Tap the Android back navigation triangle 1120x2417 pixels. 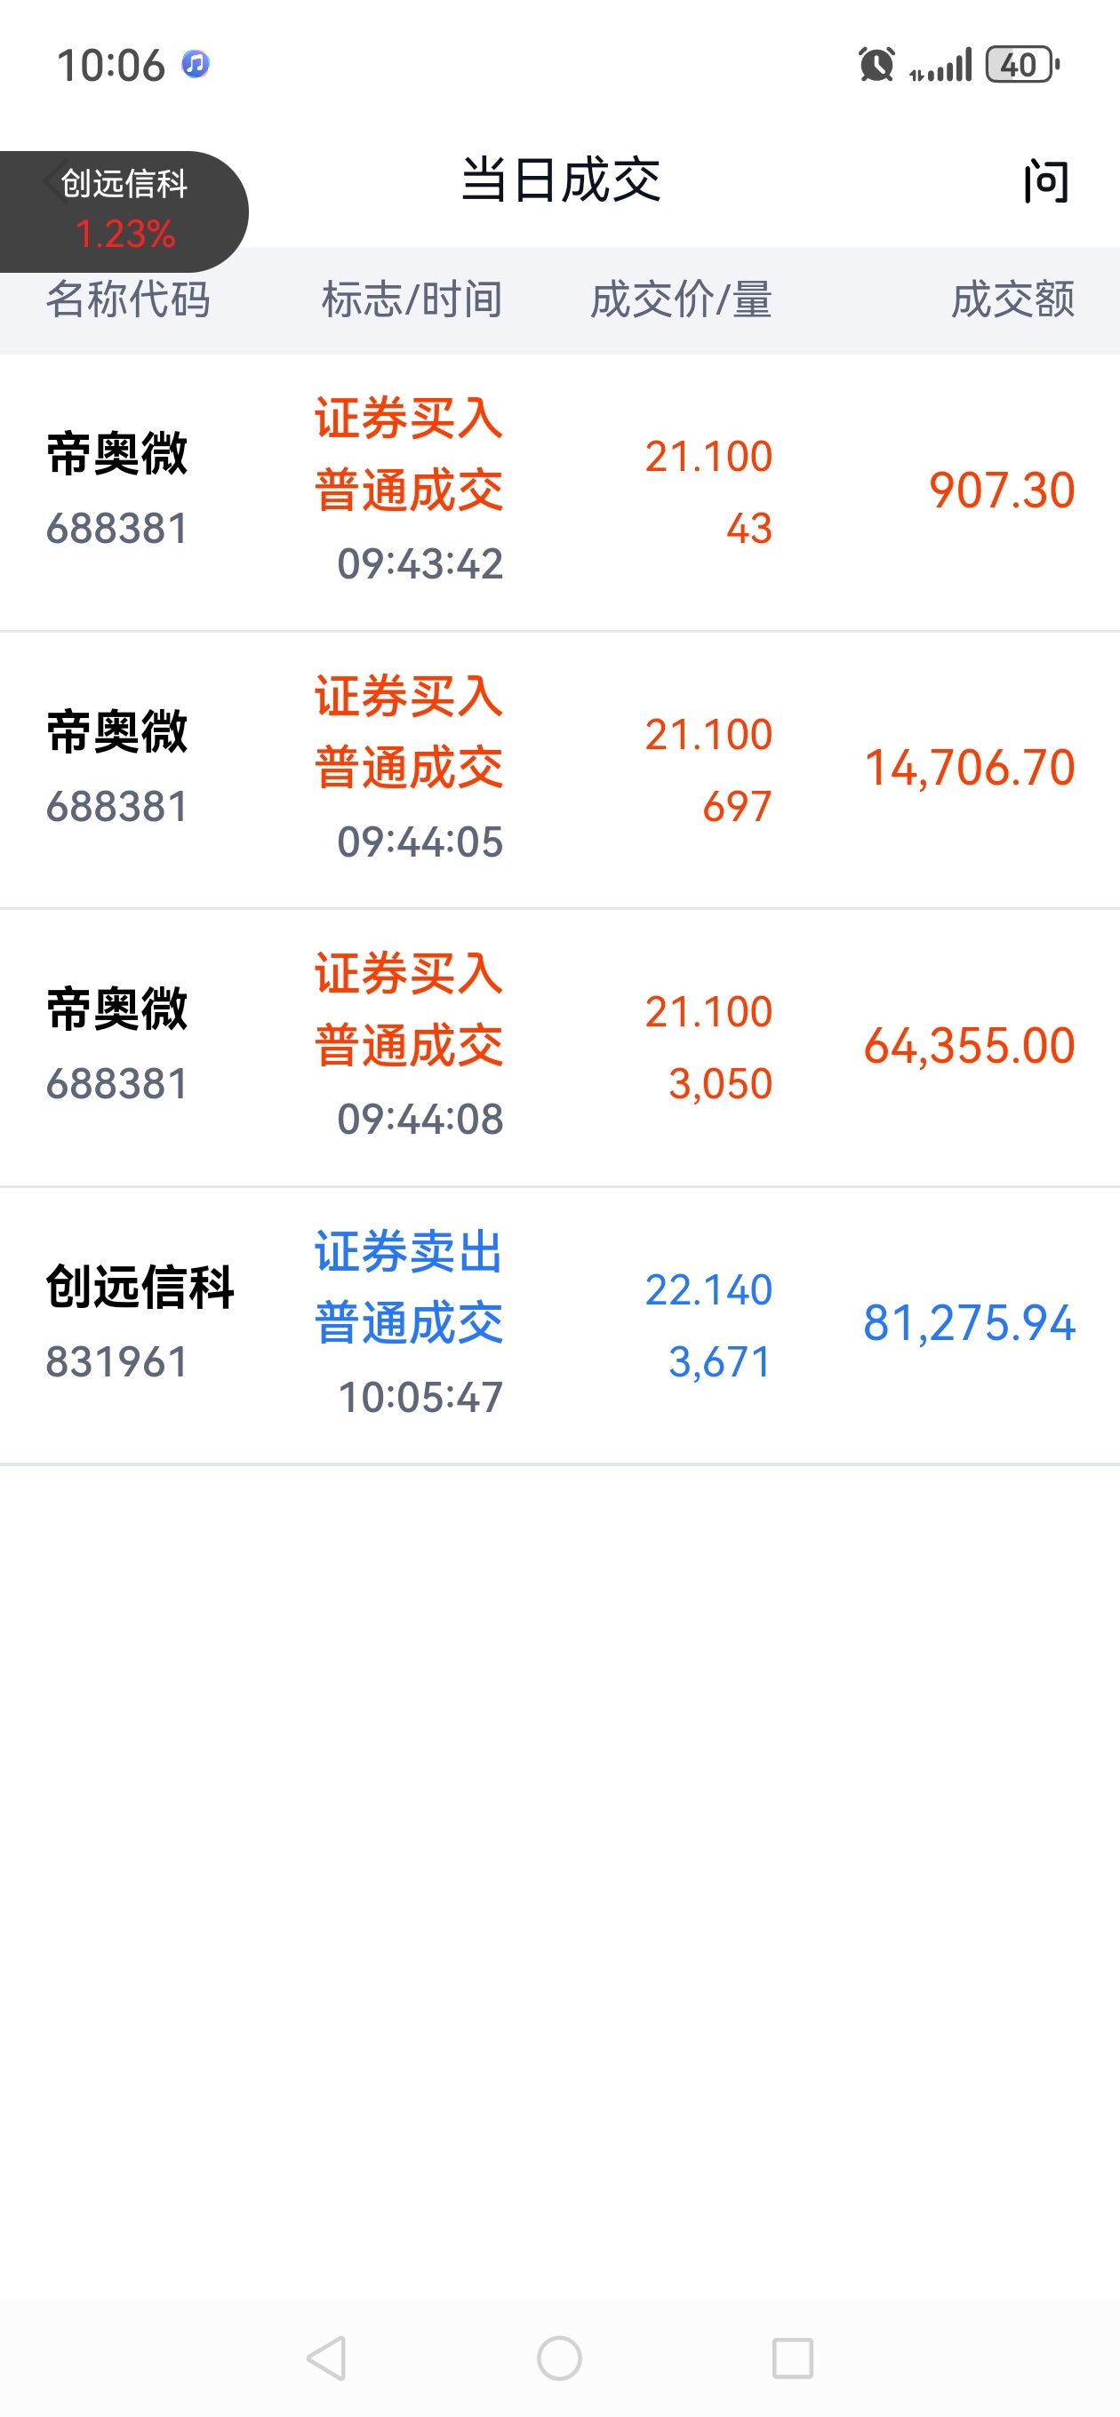point(327,2357)
